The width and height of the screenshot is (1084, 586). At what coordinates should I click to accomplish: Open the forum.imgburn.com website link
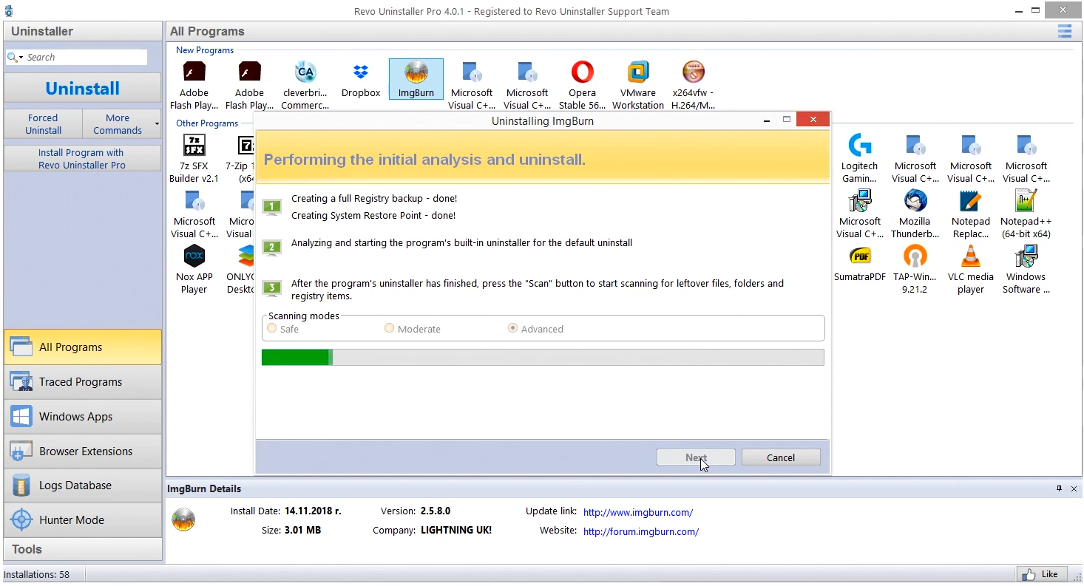(x=640, y=531)
